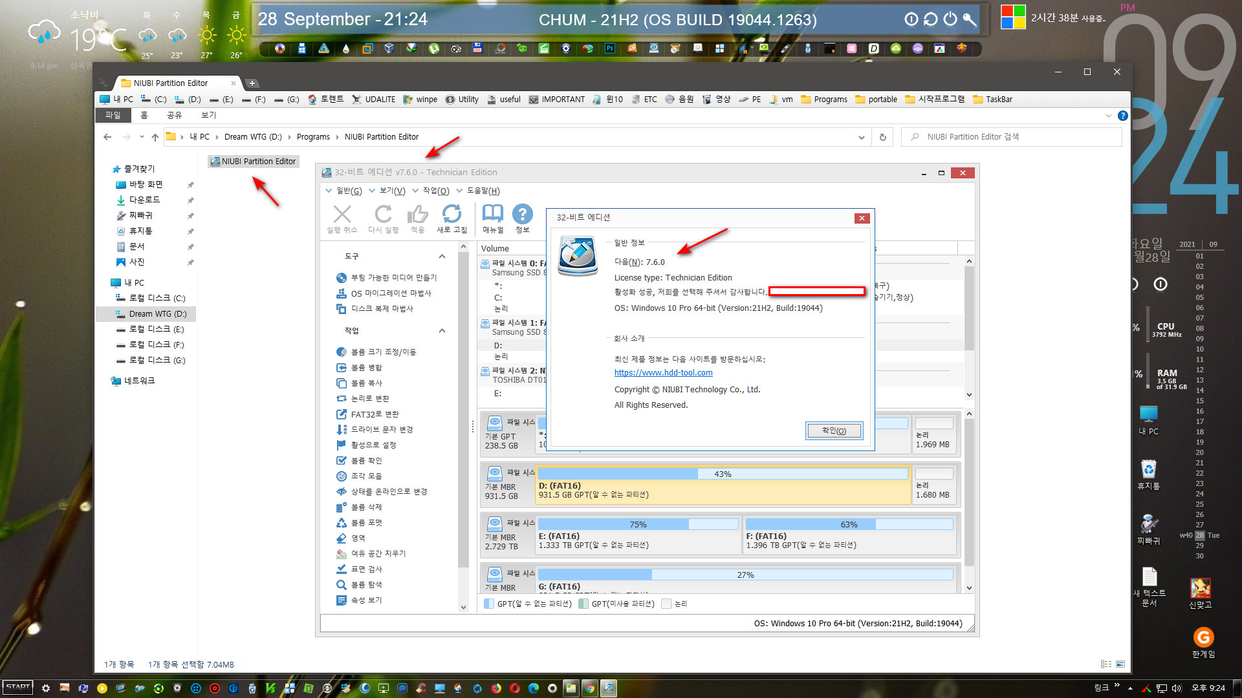The width and height of the screenshot is (1242, 698).
Task: Open the 공유 ribbon tab
Action: (174, 115)
